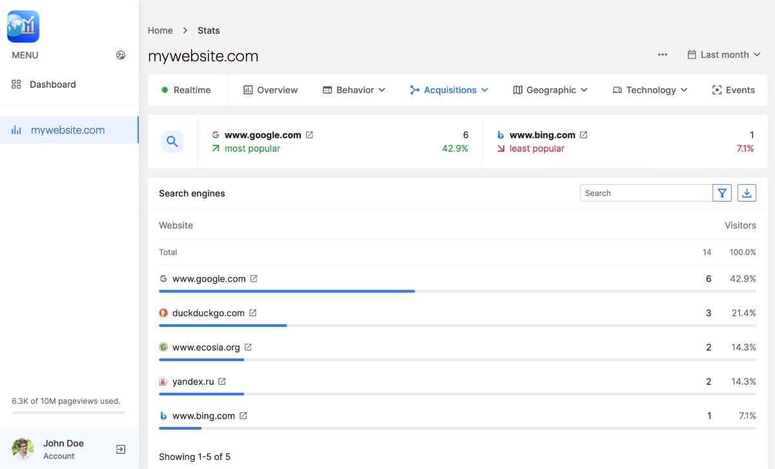Image resolution: width=775 pixels, height=469 pixels.
Task: Click the Search engines heading
Action: 192,193
